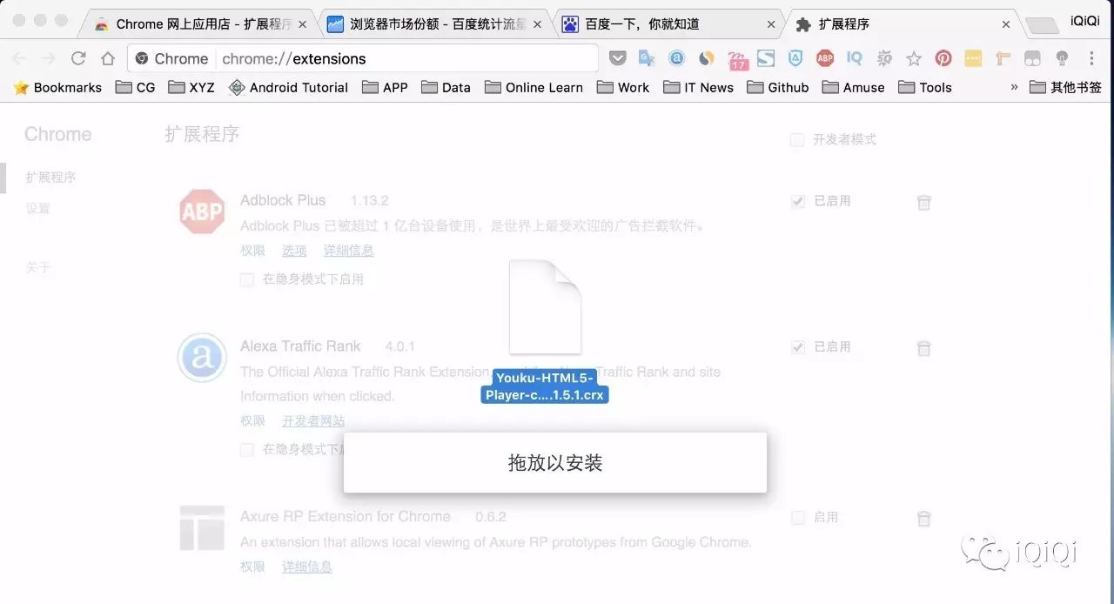Uncheck 已启用 for Adblock Plus
The height and width of the screenshot is (604, 1114).
point(797,201)
